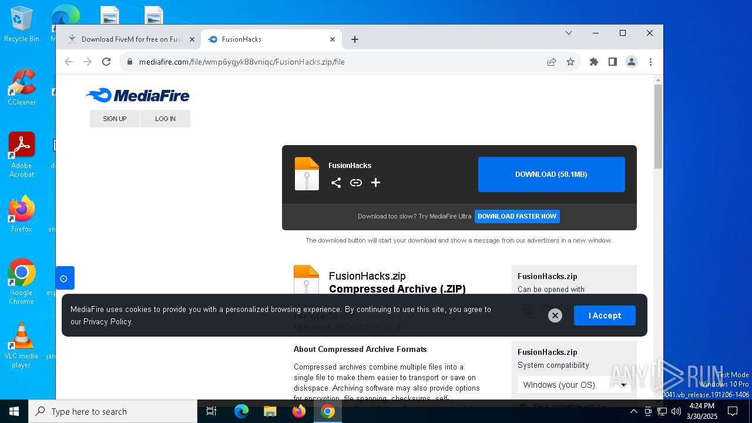The width and height of the screenshot is (752, 423).
Task: Open Firefox desktop shortcut
Action: (x=21, y=214)
